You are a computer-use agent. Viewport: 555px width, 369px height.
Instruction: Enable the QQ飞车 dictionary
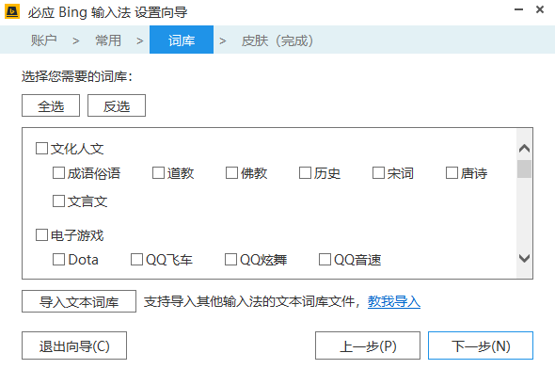(x=137, y=259)
